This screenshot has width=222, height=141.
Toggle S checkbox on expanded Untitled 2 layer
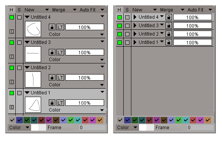[x=20, y=68]
